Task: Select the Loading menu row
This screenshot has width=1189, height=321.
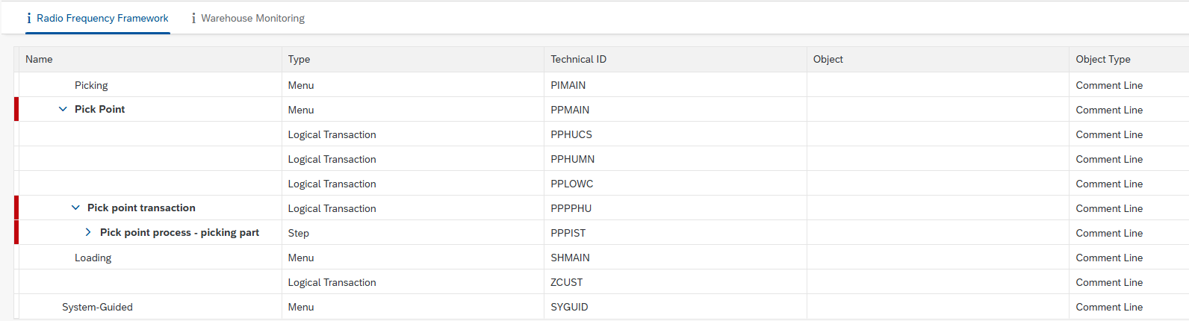Action: (602, 258)
